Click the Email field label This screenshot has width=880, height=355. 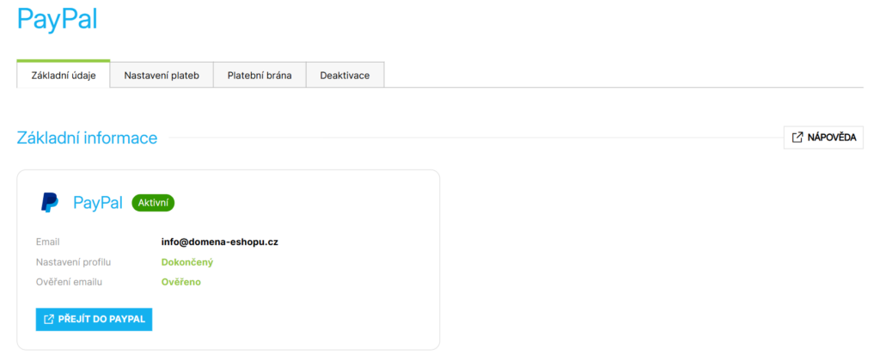tap(48, 242)
